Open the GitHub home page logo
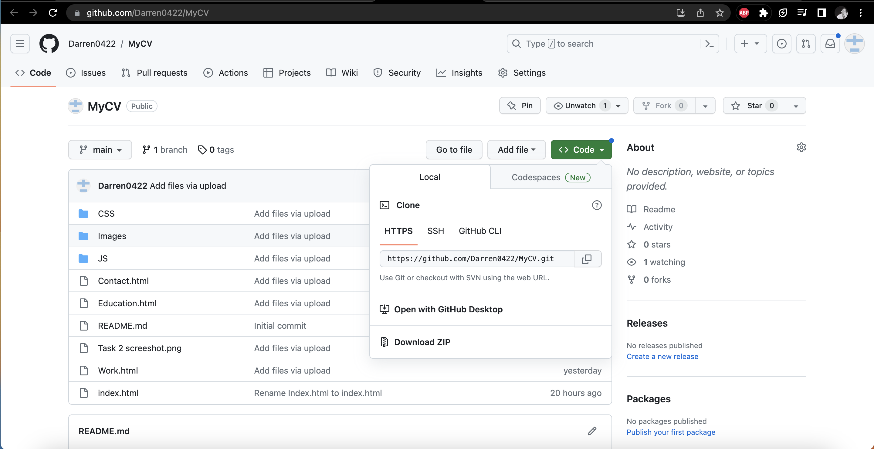The height and width of the screenshot is (449, 874). (49, 43)
